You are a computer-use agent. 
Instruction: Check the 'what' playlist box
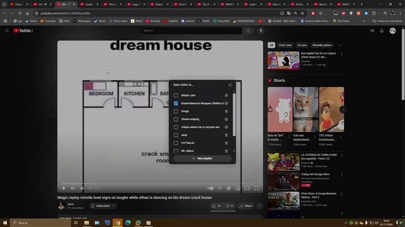(176, 135)
